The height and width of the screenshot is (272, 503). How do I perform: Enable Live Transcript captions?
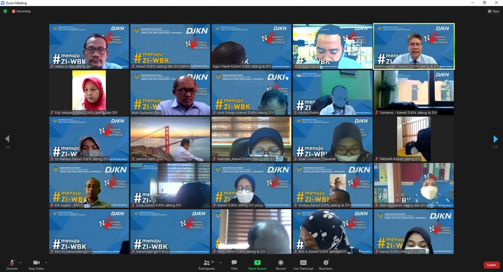click(x=303, y=264)
